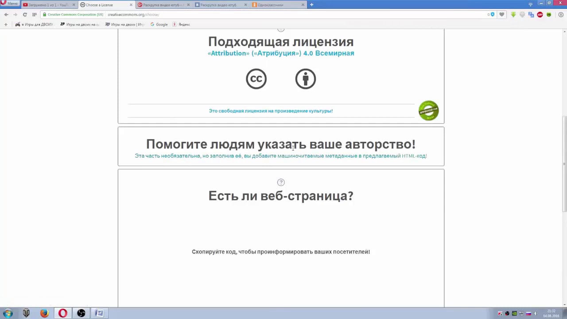
Task: Close the 'Choose a License' tab
Action: click(131, 5)
